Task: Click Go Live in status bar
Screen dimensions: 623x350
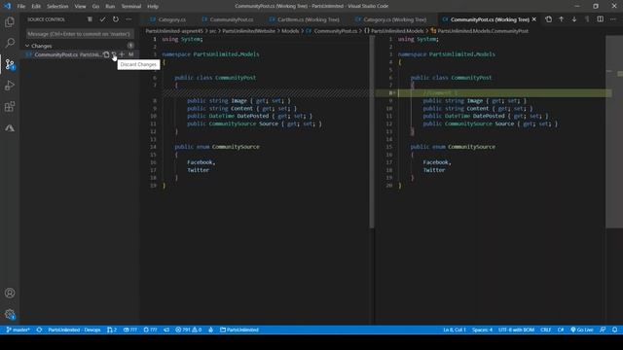Action: point(582,330)
